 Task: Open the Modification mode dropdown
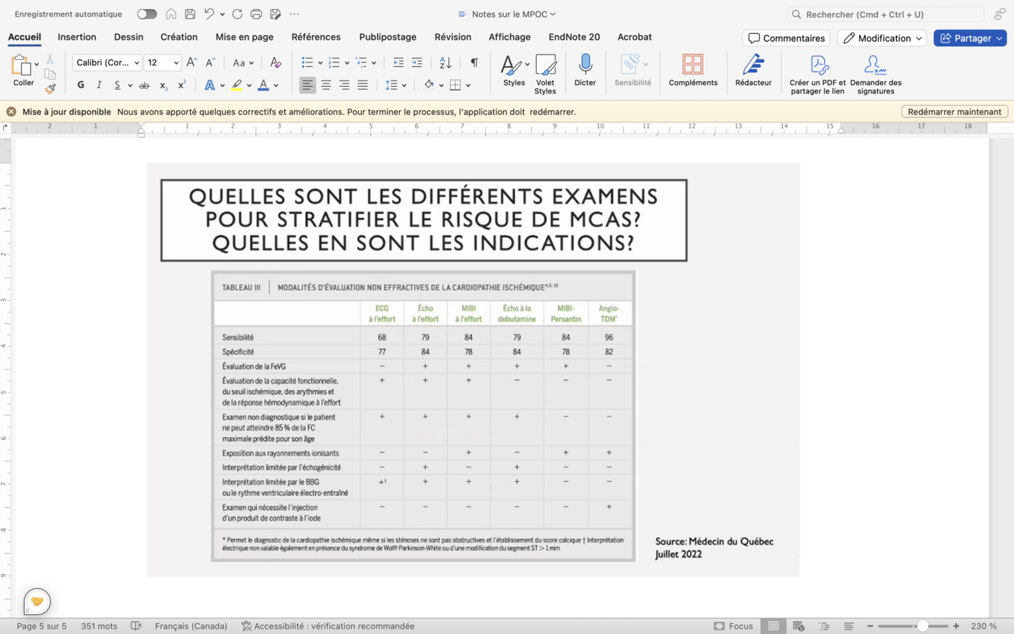(882, 38)
